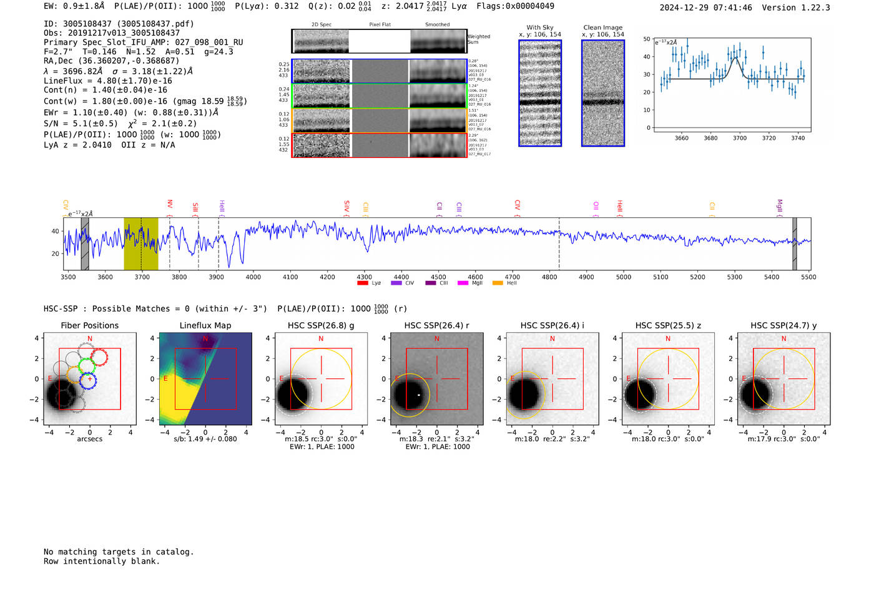
Task: Click the dashed line marker near 4825
Action: 559,243
